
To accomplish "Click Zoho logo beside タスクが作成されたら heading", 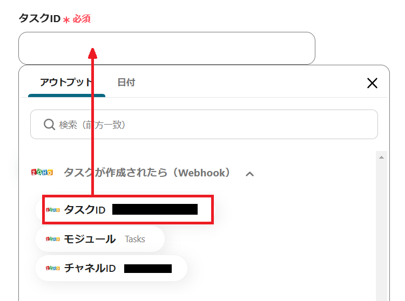I will [x=42, y=173].
